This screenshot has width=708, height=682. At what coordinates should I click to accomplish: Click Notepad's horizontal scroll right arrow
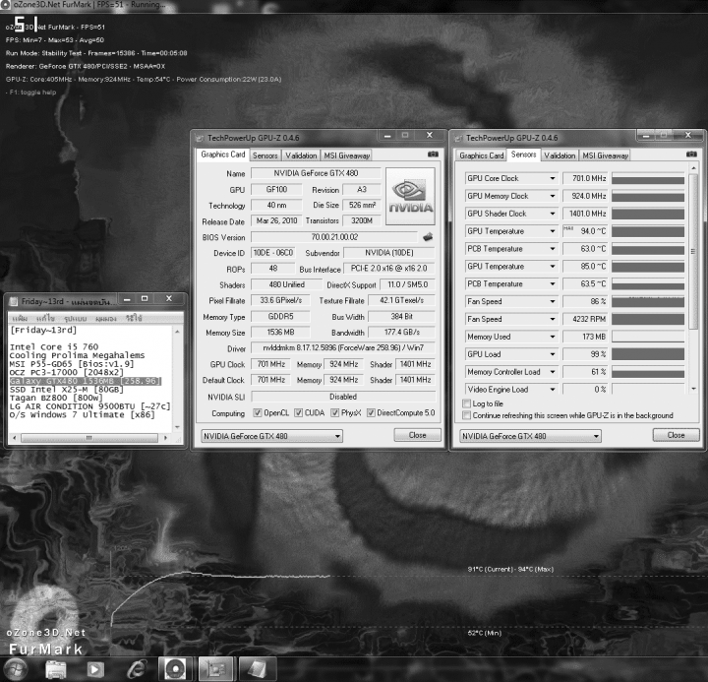tap(166, 438)
